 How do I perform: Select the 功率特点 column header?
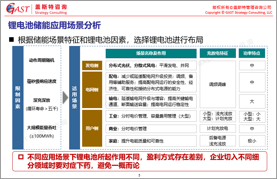click(252, 53)
